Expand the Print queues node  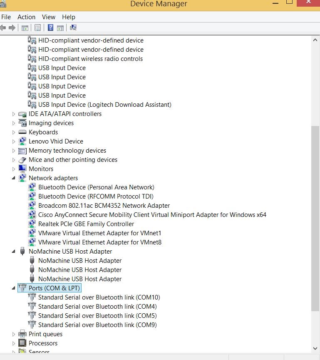click(x=13, y=334)
